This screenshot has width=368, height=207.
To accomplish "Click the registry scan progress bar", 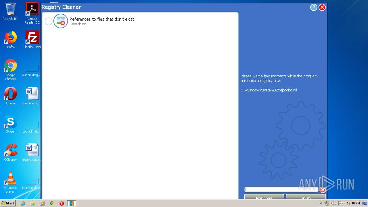I will 281,189.
